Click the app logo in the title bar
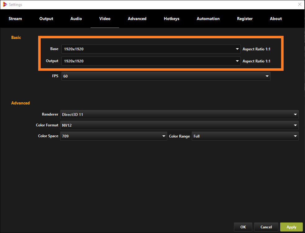The image size is (305, 233). [5, 4]
